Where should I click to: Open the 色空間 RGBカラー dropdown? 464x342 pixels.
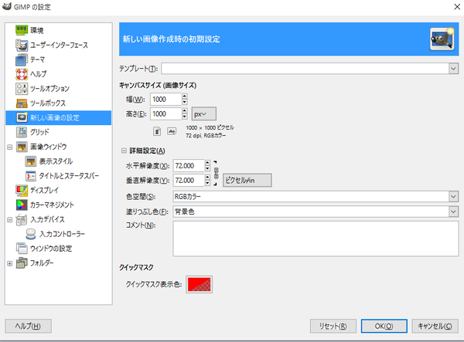pos(316,197)
